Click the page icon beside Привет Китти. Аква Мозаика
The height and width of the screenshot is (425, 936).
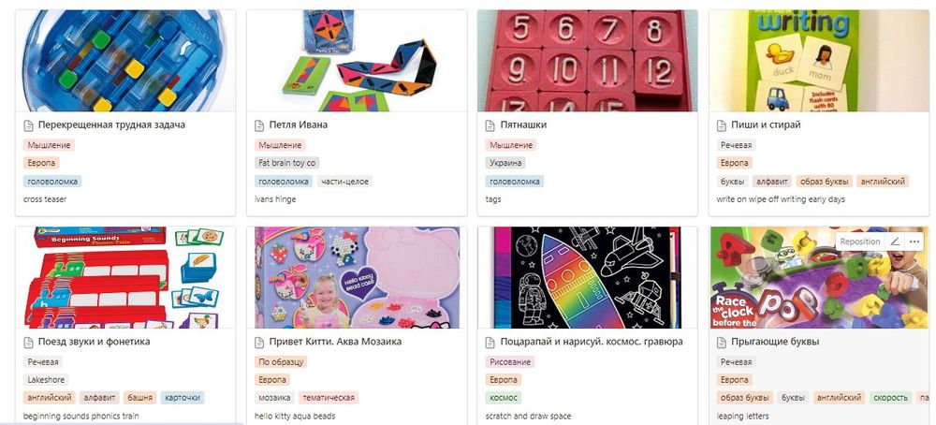pos(259,342)
